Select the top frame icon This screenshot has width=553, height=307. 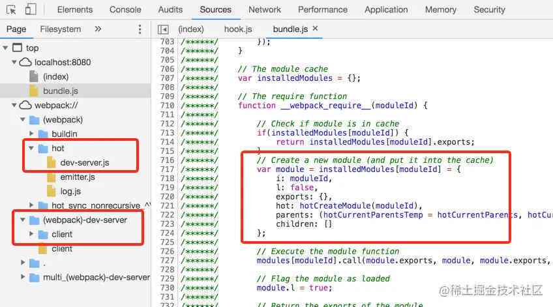tap(17, 48)
